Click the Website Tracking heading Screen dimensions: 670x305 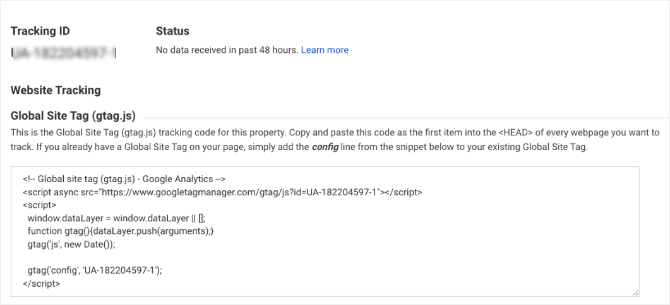coord(56,90)
